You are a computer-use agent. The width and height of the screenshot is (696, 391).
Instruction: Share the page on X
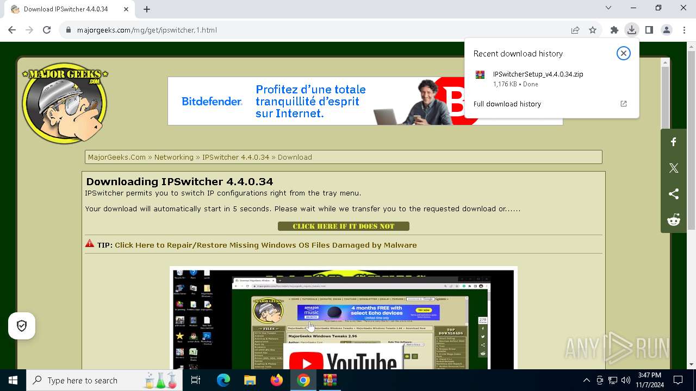click(x=674, y=168)
